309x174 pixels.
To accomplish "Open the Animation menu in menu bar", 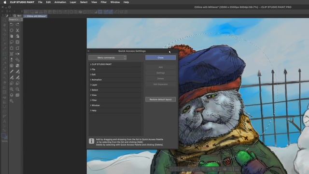I will click(60, 2).
